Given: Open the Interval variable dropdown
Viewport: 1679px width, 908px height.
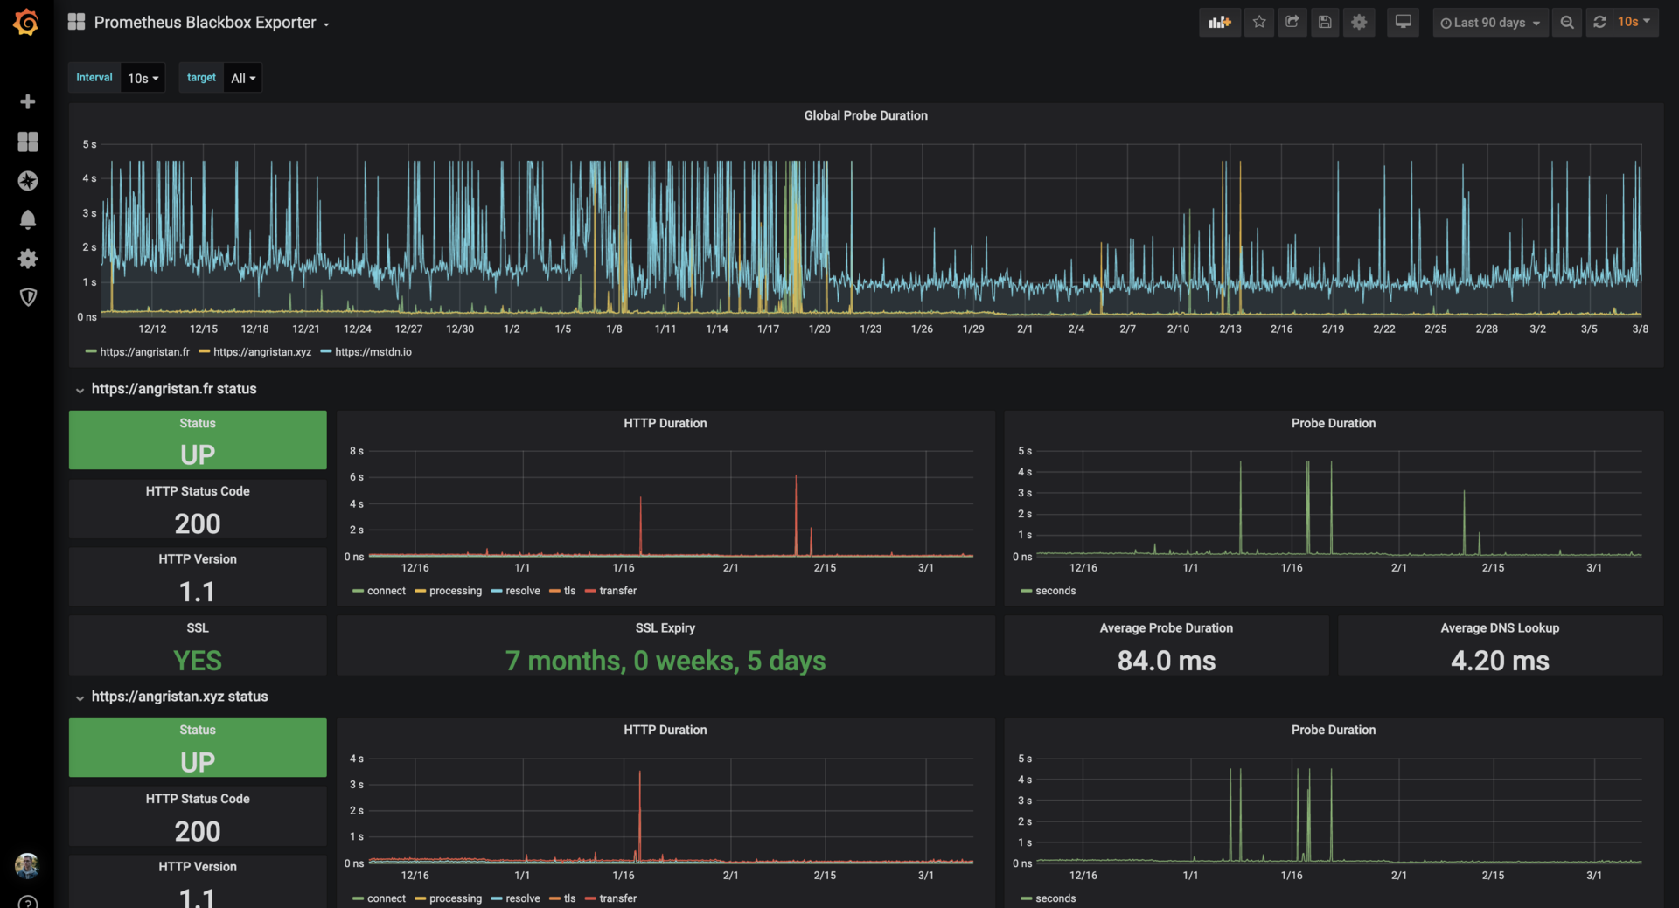Looking at the screenshot, I should pyautogui.click(x=143, y=77).
